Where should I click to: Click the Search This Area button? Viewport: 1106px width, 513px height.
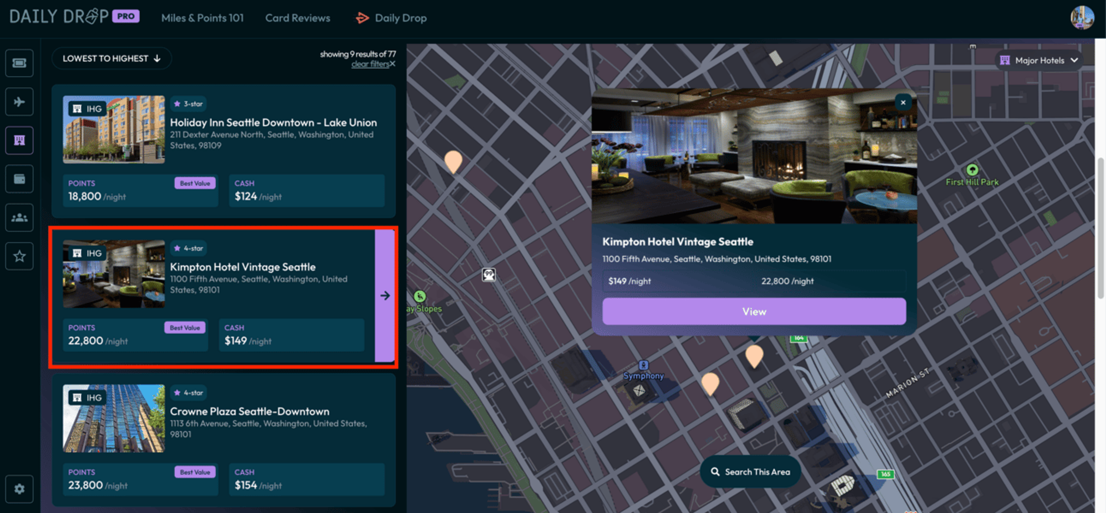coord(750,472)
